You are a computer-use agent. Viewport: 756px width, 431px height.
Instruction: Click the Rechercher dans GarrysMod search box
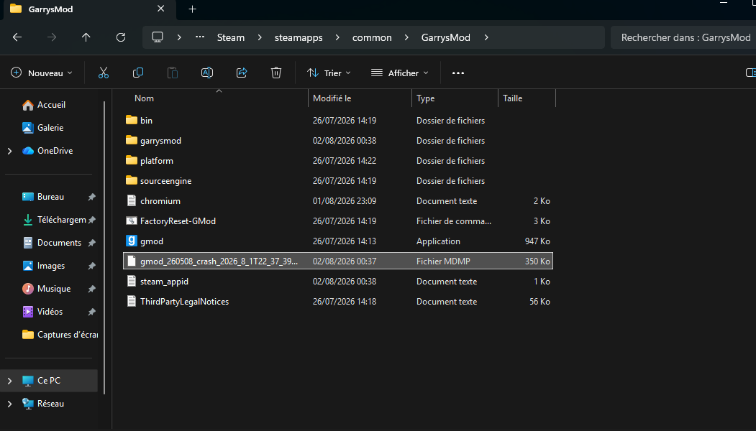tap(685, 37)
